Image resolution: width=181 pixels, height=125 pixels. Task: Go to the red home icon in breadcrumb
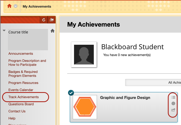point(9,6)
